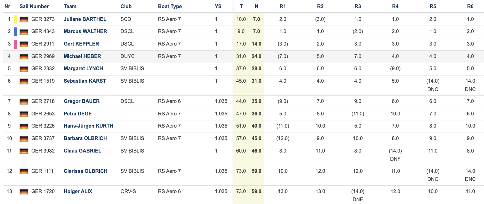Click the flag icon for GER 1720
484x204 pixels.
tap(24, 192)
